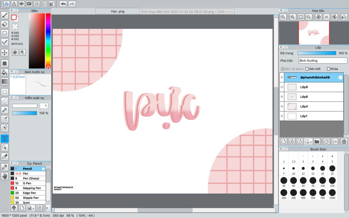This screenshot has width=349, height=218.
Task: Select the Lasso tool
Action: 4,101
